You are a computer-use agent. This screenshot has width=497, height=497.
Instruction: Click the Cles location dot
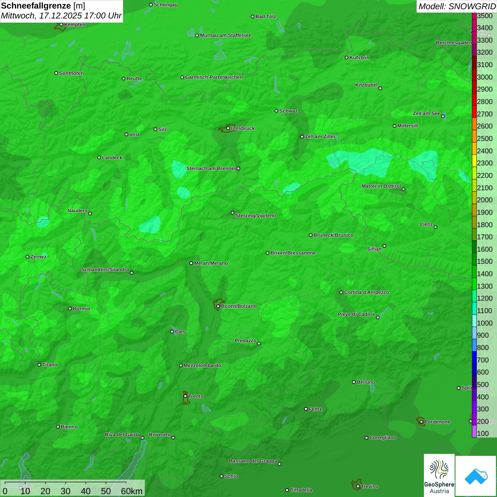[172, 332]
